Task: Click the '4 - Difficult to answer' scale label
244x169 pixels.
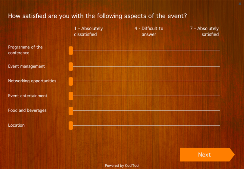Action: tap(149, 31)
